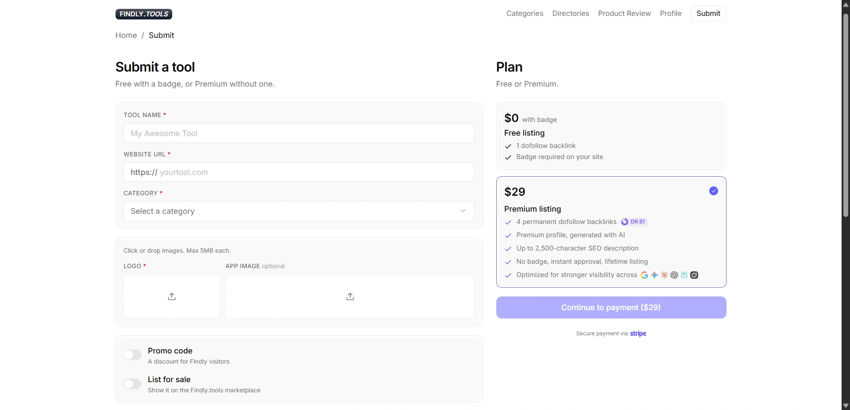850x410 pixels.
Task: Click the Google icon in Premium features
Action: tap(645, 275)
